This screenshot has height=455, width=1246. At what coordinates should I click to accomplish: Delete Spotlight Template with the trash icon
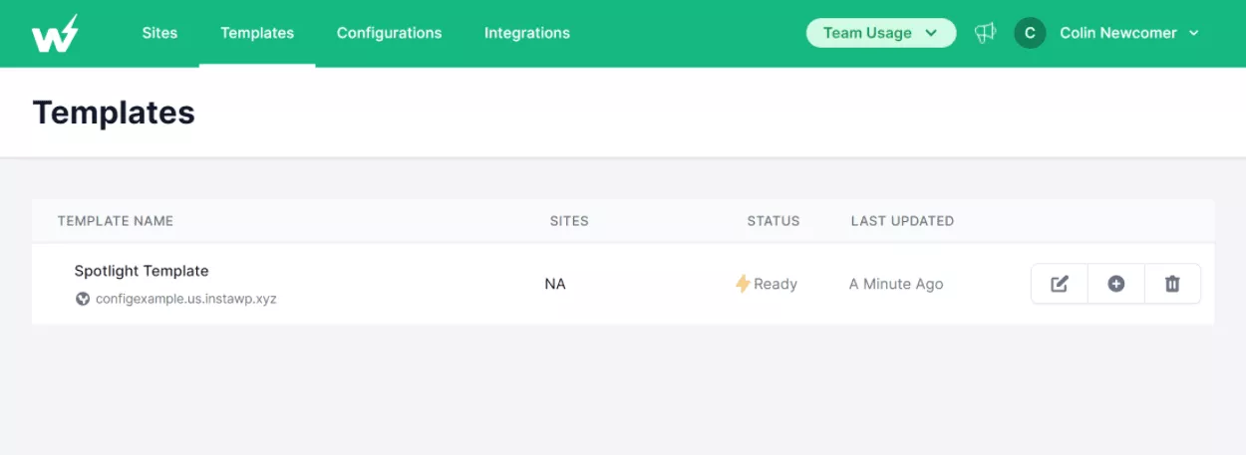point(1172,284)
